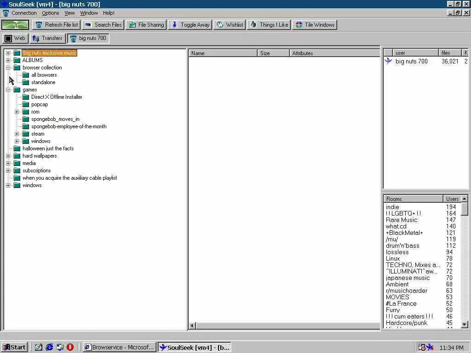
Task: Click the user column header
Action: point(415,53)
